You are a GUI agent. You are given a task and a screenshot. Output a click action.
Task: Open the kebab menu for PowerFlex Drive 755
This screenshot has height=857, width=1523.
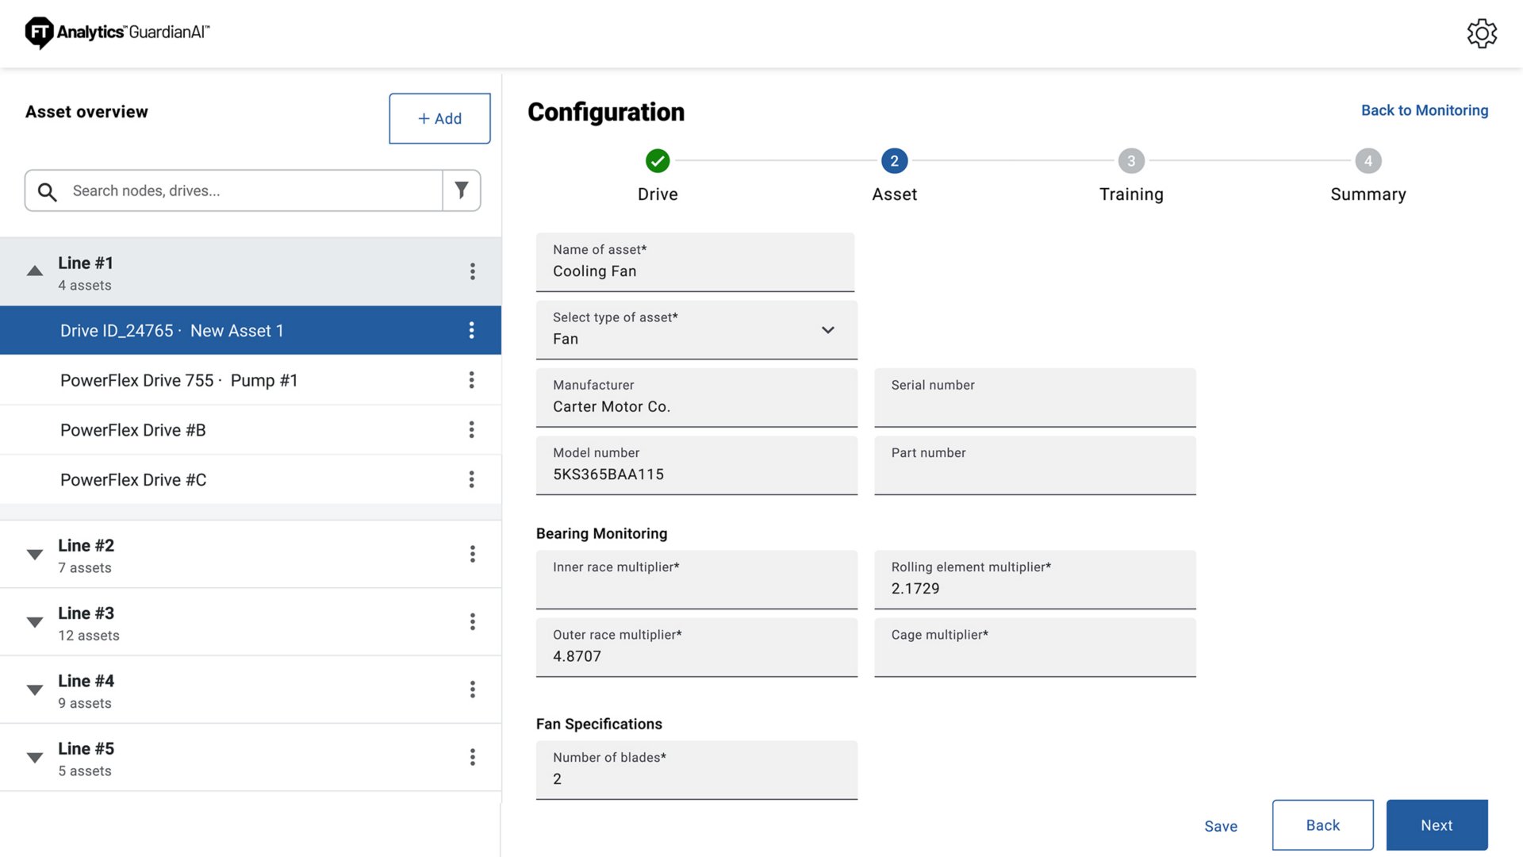pos(472,380)
